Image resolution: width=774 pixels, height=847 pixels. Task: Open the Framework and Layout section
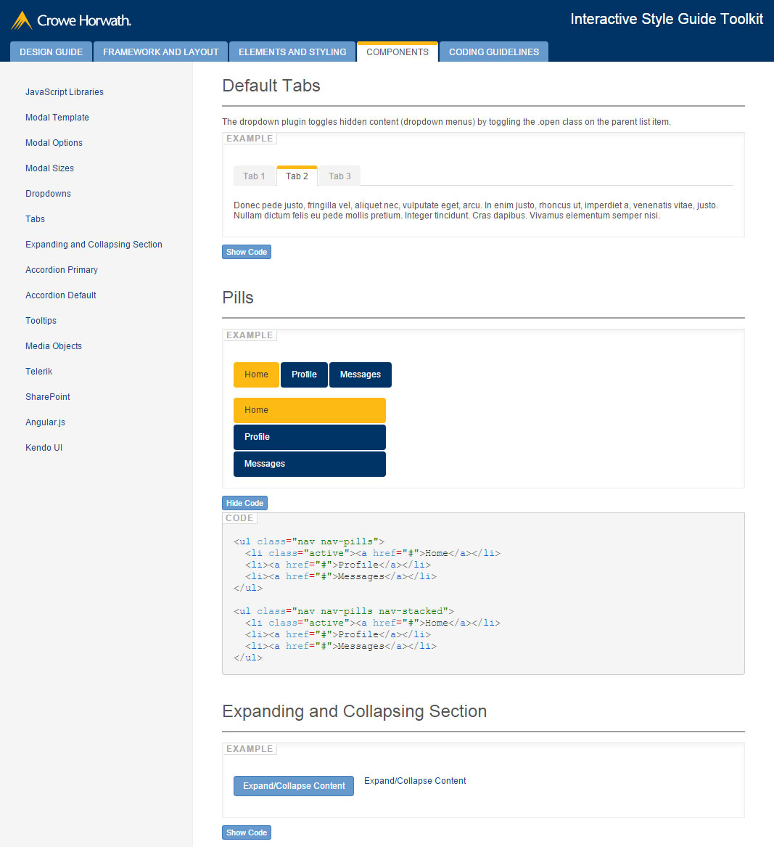pyautogui.click(x=160, y=52)
